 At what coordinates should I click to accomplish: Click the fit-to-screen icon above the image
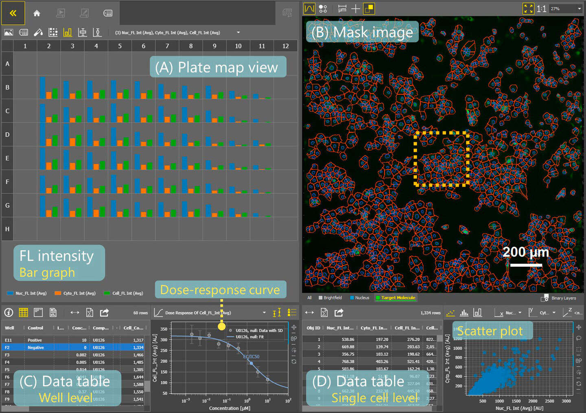coord(528,8)
